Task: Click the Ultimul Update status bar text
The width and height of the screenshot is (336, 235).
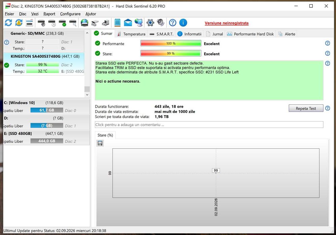Action: (55, 231)
